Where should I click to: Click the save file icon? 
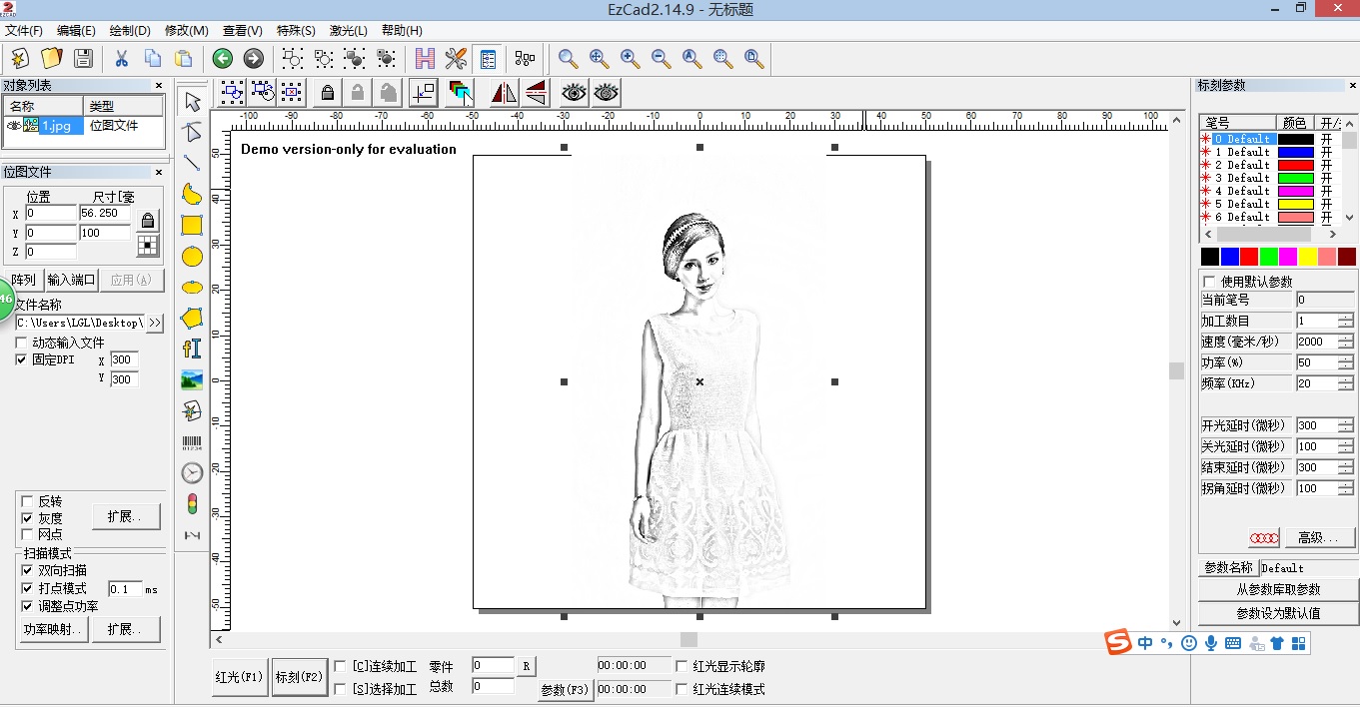[84, 59]
